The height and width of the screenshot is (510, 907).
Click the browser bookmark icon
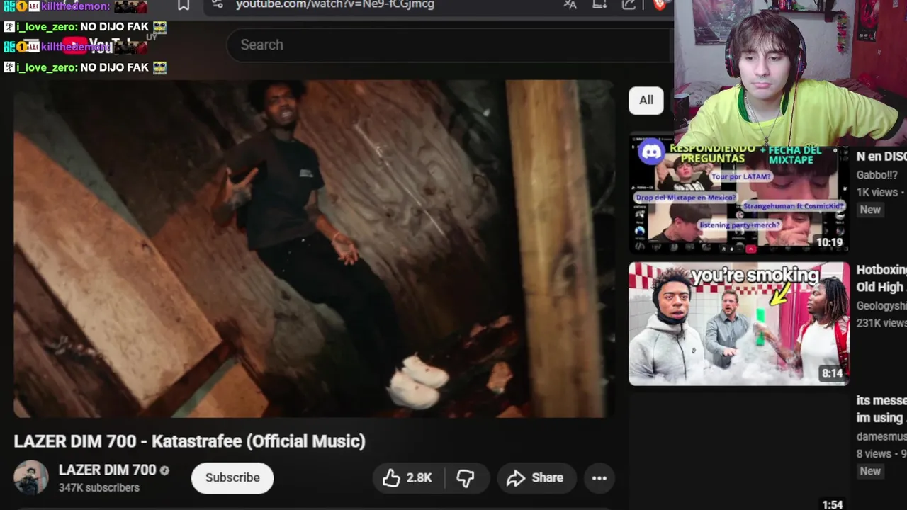point(184,5)
